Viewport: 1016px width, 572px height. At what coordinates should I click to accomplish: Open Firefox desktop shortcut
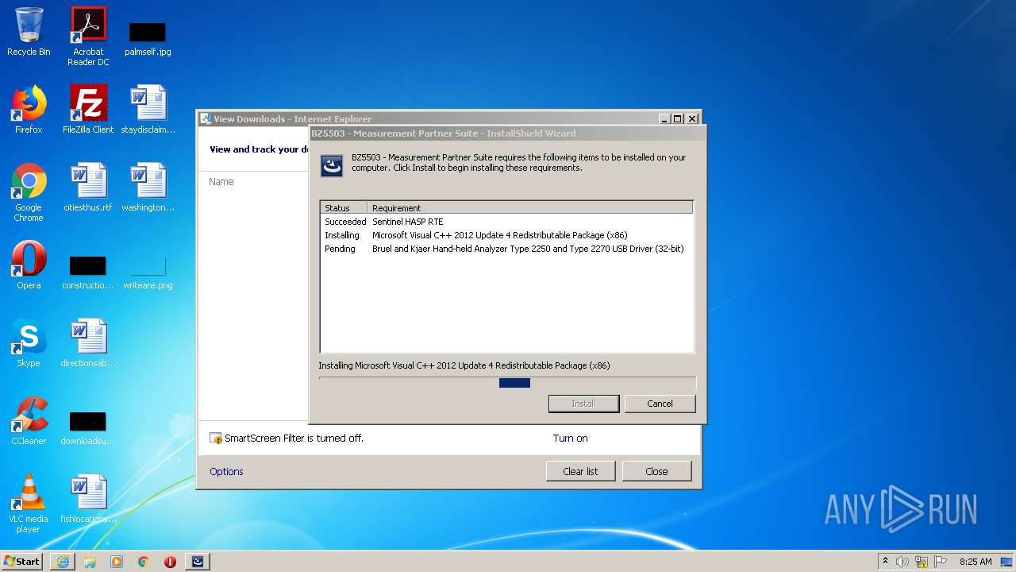coord(29,110)
